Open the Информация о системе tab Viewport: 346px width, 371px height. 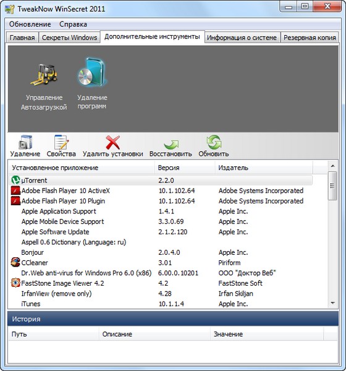(x=242, y=38)
